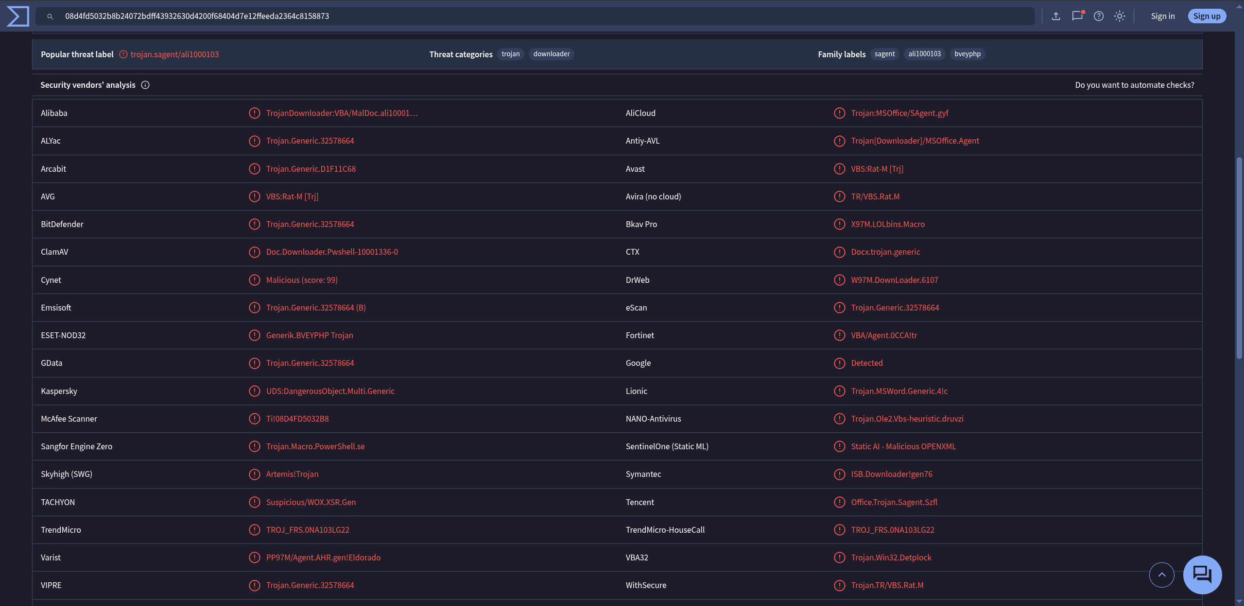Click the alert icon in the Avast row
The image size is (1244, 606).
coord(839,169)
